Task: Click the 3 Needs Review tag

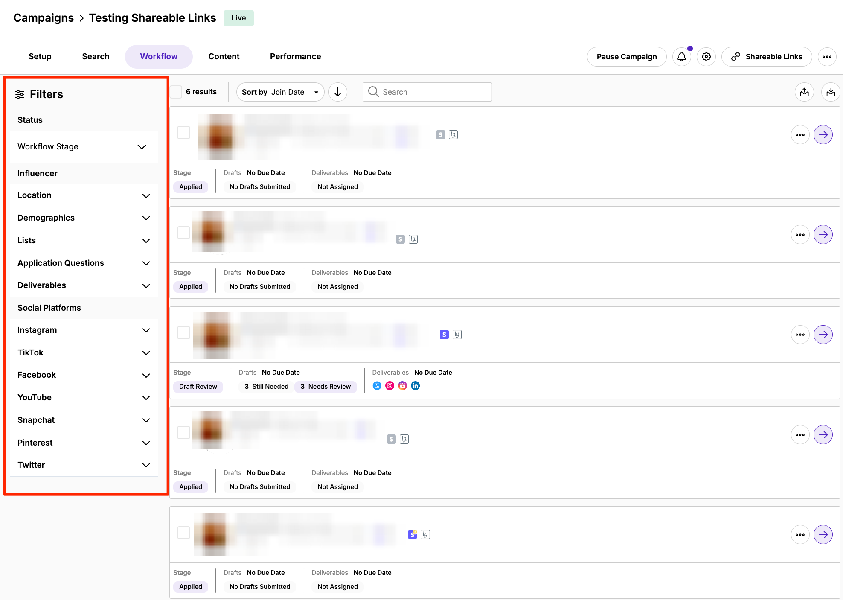Action: pos(326,387)
